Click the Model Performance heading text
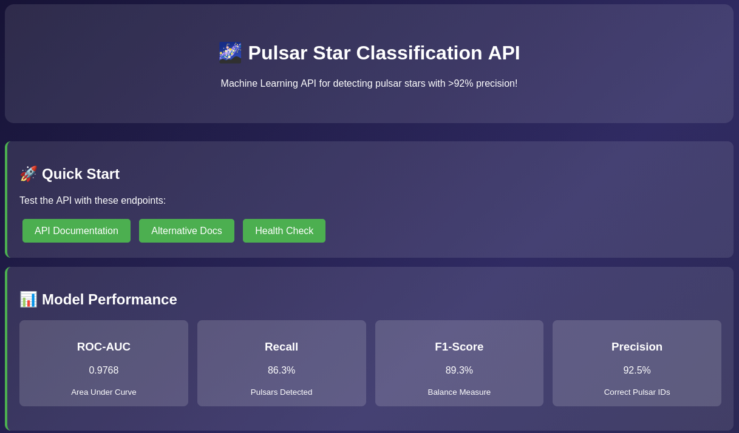 point(109,300)
